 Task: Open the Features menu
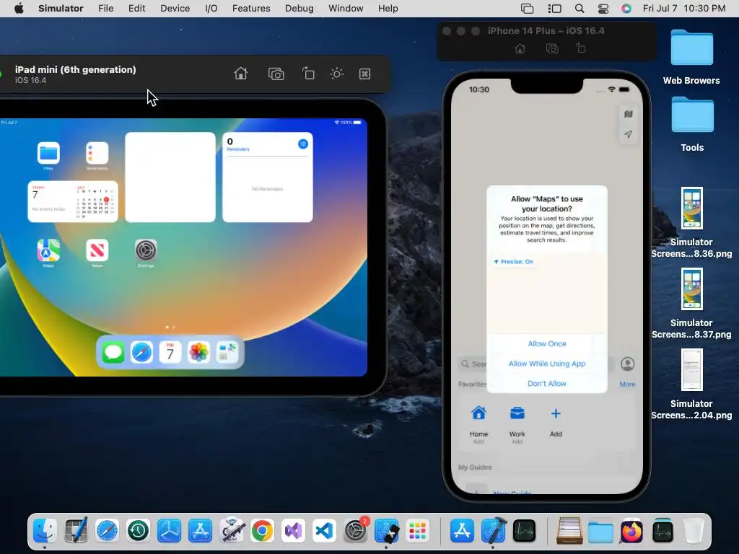251,9
